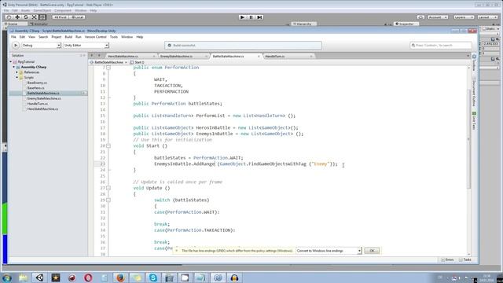This screenshot has width=503, height=283.
Task: Open MonoDevelop File menu
Action: pos(13,37)
